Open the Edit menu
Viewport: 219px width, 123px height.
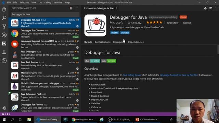[15, 2]
